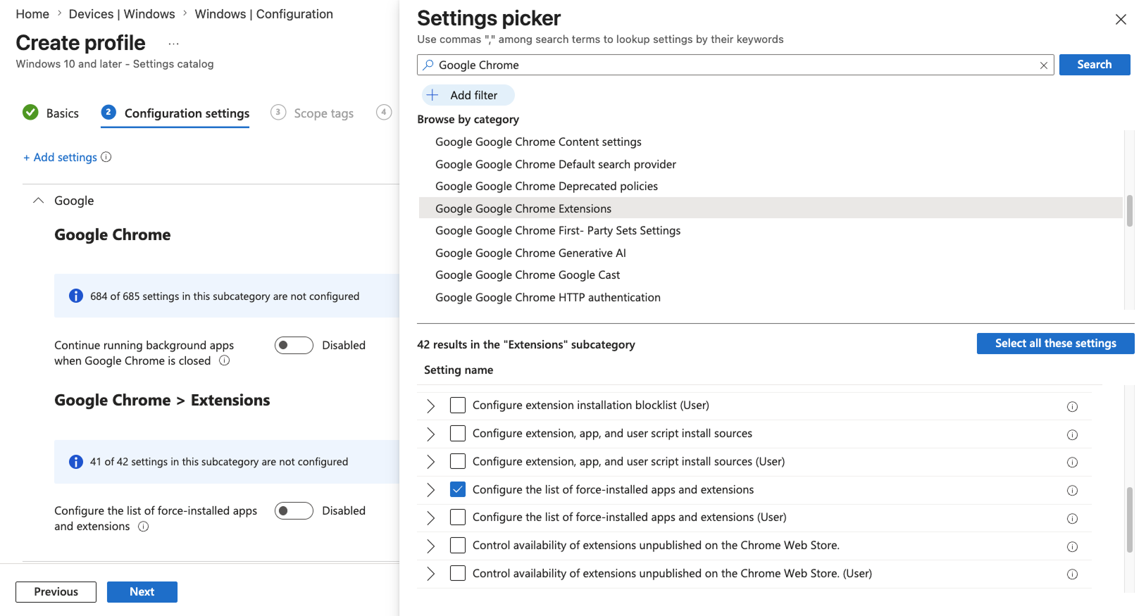Show info for Continue running background apps setting
Viewport: 1146px width, 616px height.
coord(224,360)
